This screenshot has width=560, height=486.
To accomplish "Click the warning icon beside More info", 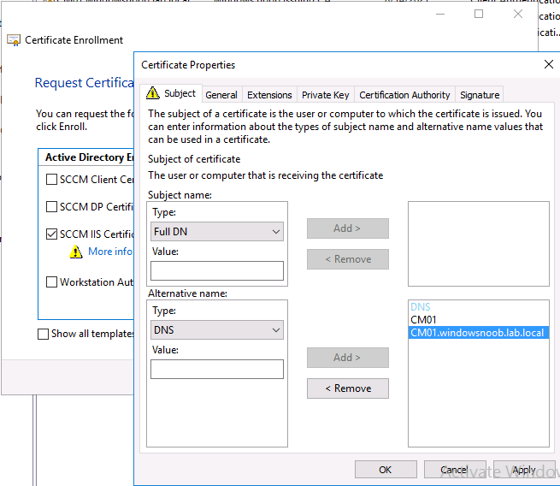I will tap(76, 252).
